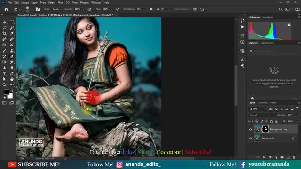Viewport: 301px width, 169px height.
Task: Select the Move tool
Action: pyautogui.click(x=4, y=22)
